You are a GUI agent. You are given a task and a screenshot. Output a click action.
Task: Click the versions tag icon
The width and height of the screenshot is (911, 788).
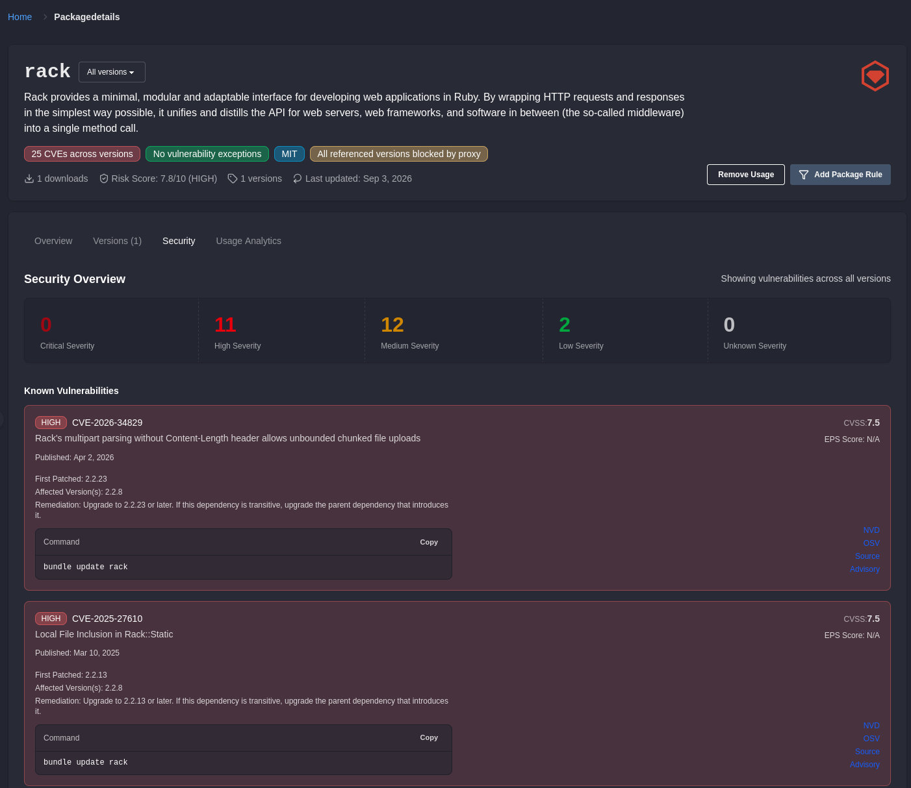click(233, 179)
